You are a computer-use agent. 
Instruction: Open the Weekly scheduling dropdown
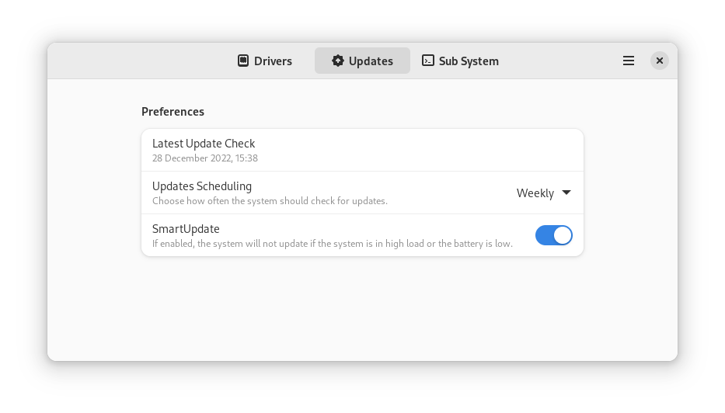pos(535,193)
